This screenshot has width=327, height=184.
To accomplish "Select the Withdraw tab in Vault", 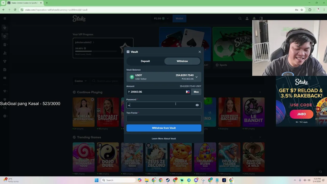I will pos(182,61).
